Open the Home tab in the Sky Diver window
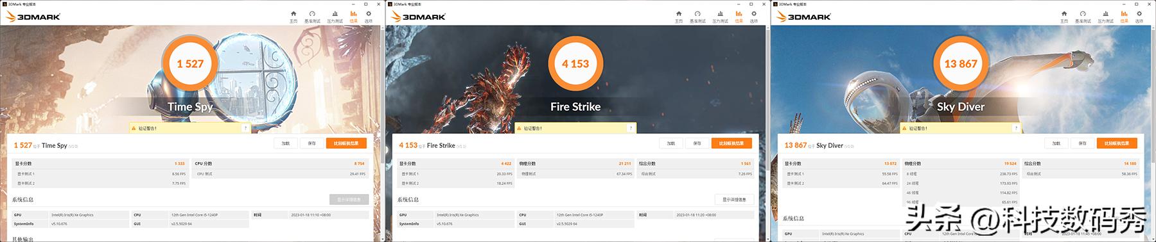The height and width of the screenshot is (242, 1156). point(1064,17)
